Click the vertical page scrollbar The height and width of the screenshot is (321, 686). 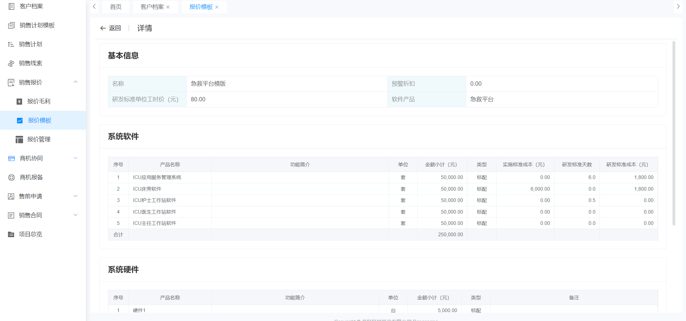click(x=674, y=133)
